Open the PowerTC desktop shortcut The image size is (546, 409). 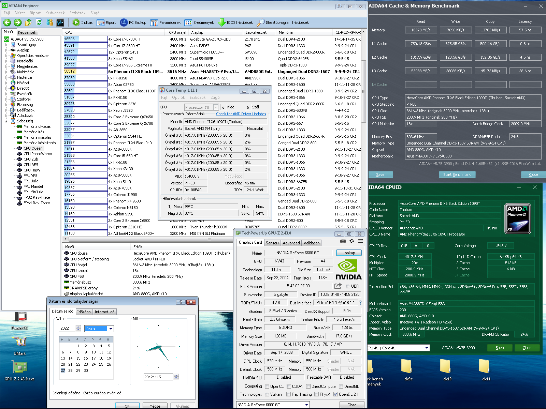[x=20, y=321]
